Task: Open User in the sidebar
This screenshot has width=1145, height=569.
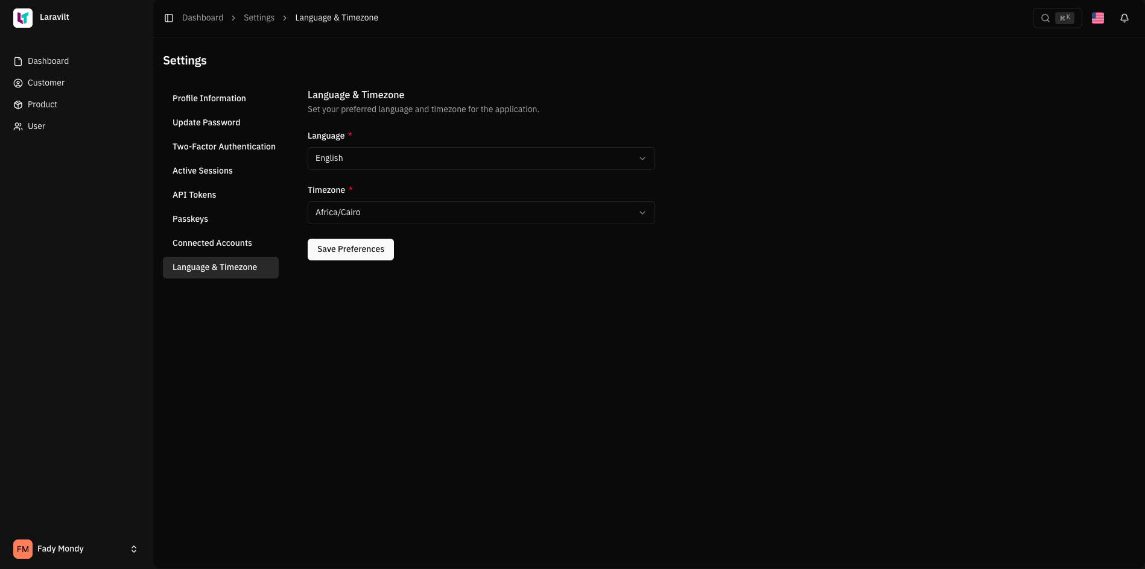Action: pos(76,127)
